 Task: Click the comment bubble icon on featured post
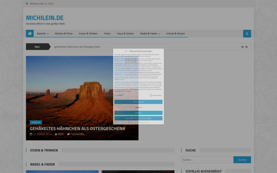tap(68, 134)
